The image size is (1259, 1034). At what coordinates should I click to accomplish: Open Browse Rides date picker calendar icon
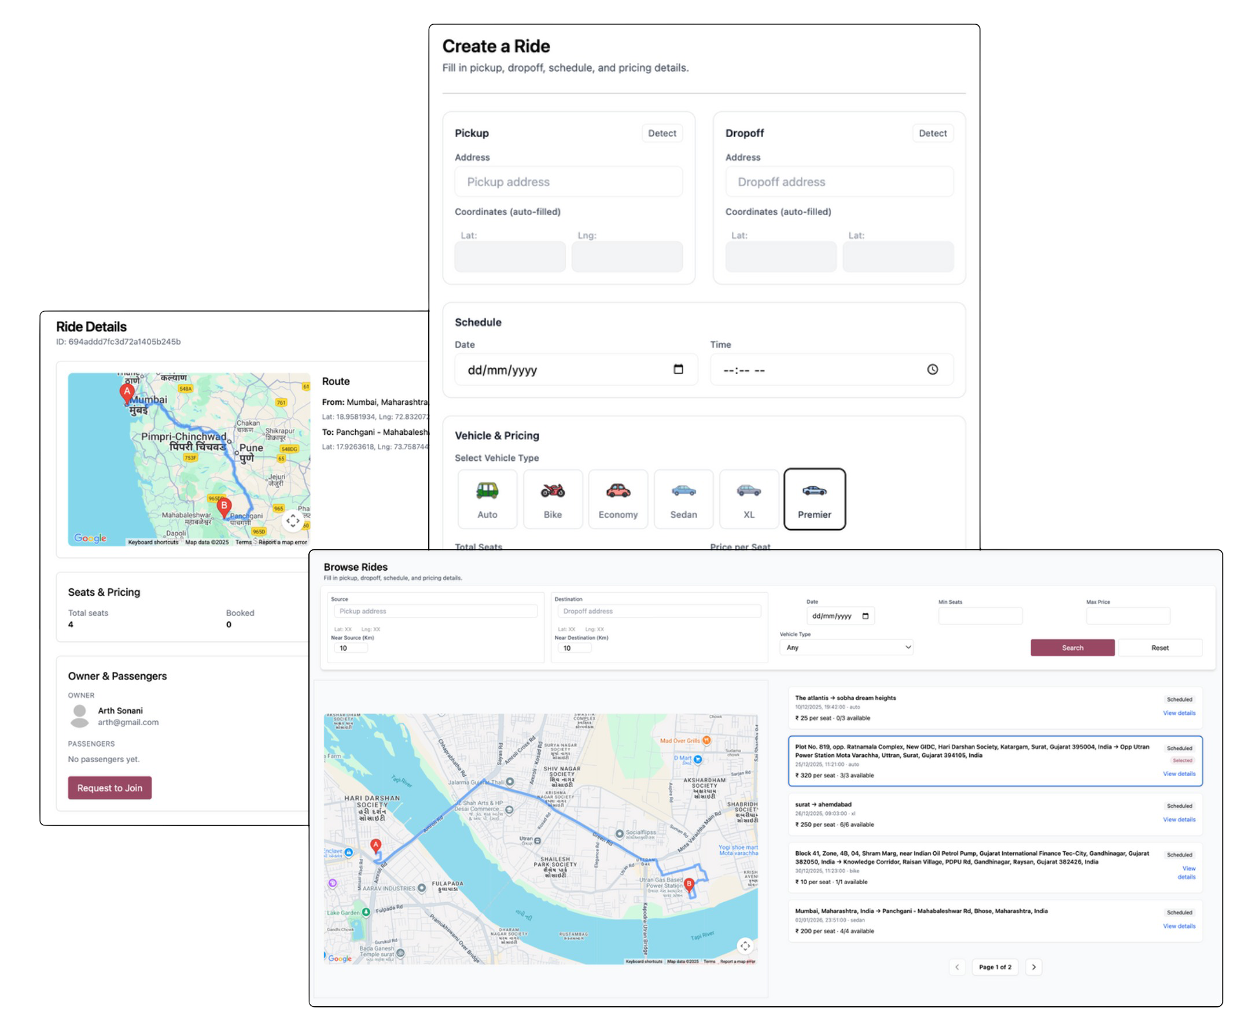pyautogui.click(x=866, y=616)
